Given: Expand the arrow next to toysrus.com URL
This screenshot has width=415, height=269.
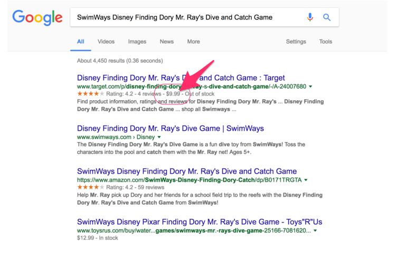Looking at the screenshot, I should coord(315,230).
